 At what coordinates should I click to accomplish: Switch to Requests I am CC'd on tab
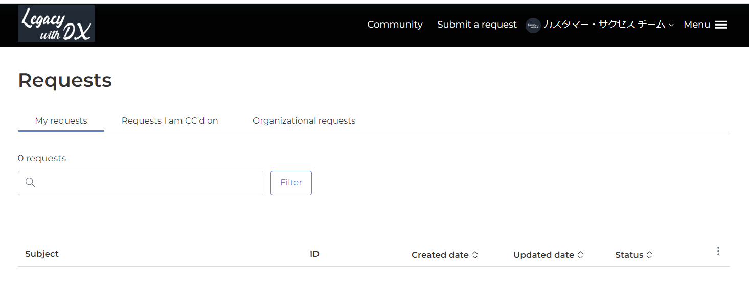[170, 121]
